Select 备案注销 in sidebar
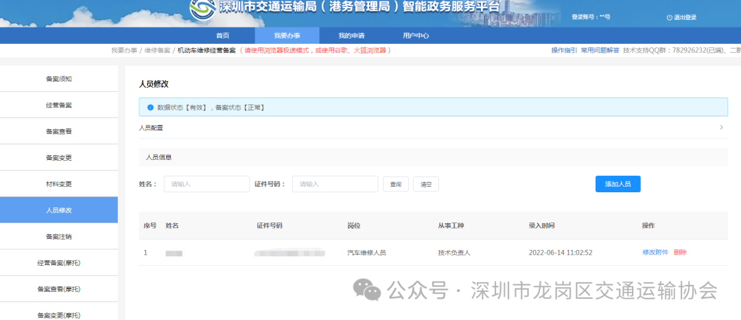This screenshot has height=320, width=741. pos(58,236)
